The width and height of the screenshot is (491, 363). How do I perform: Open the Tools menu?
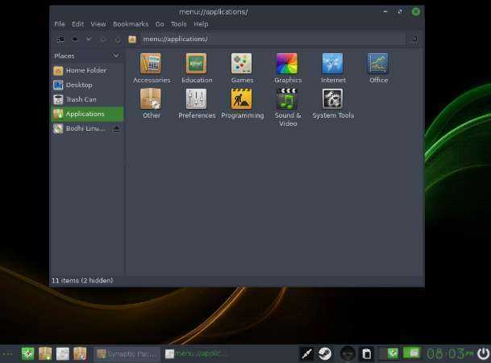tap(179, 24)
